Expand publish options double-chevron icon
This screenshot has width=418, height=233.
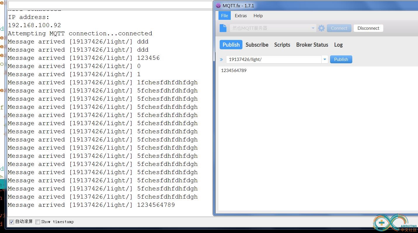pos(221,59)
